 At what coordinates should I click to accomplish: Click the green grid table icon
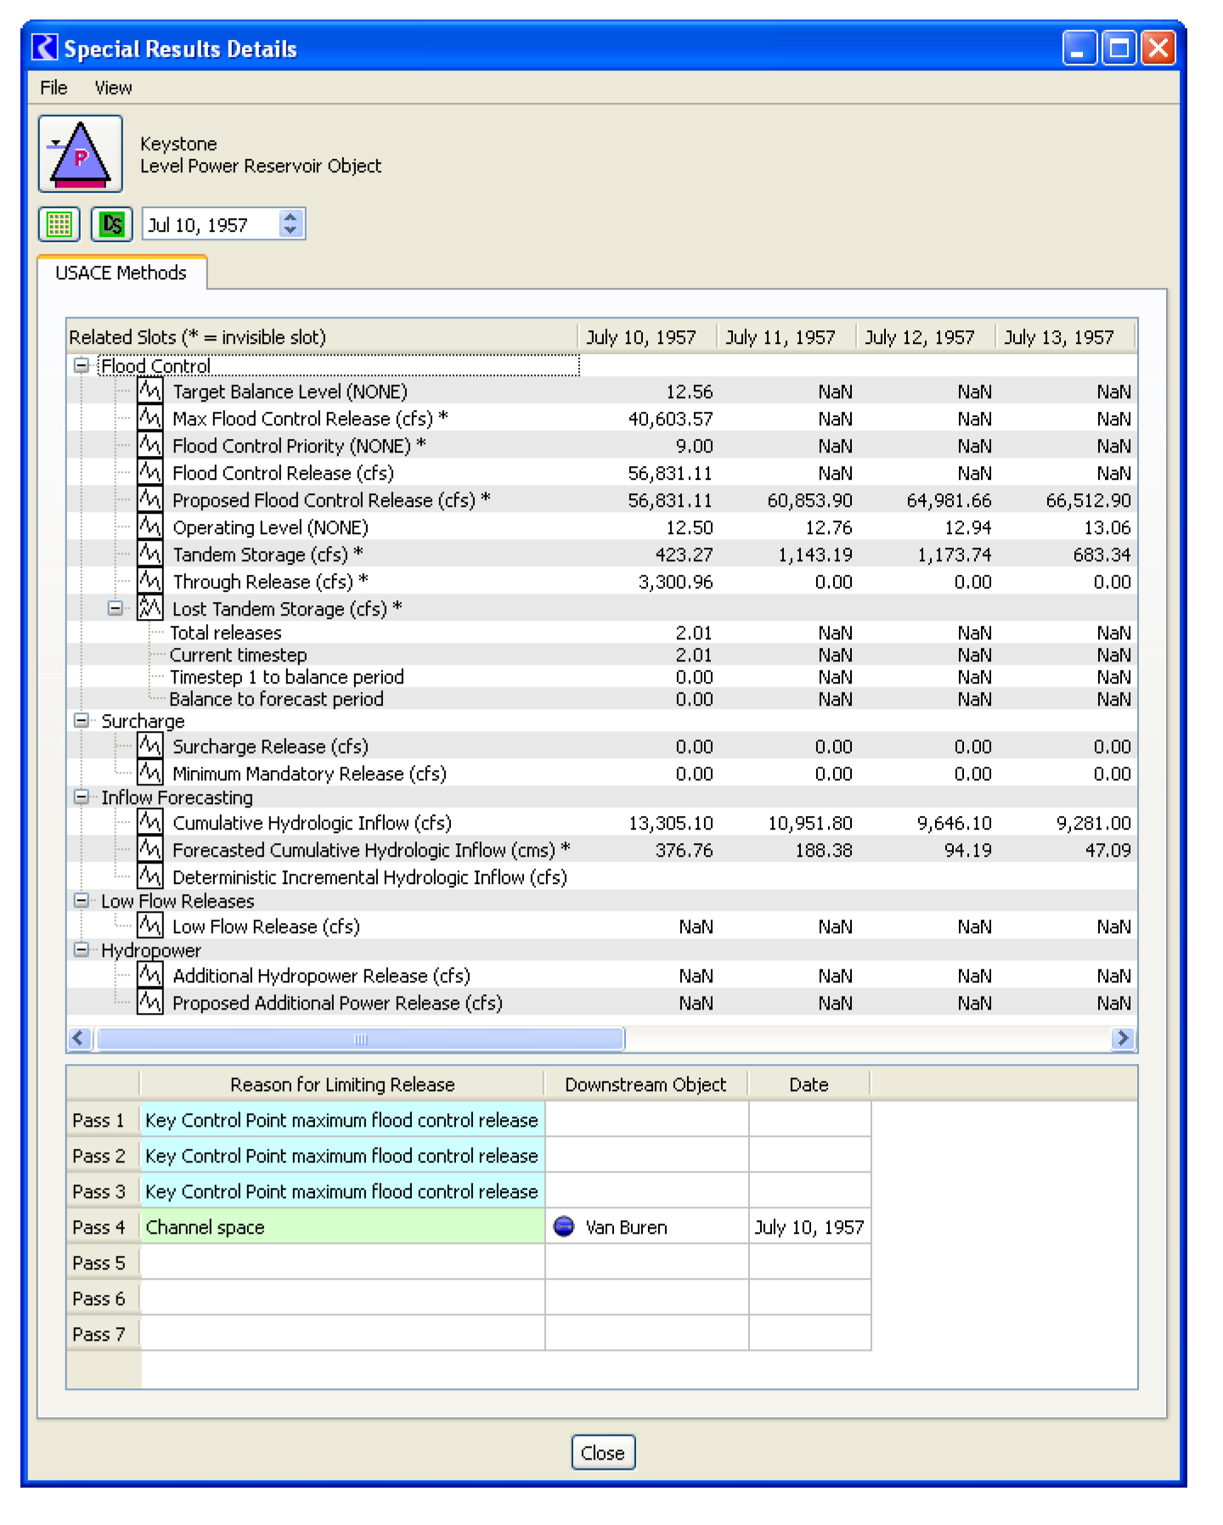59,225
